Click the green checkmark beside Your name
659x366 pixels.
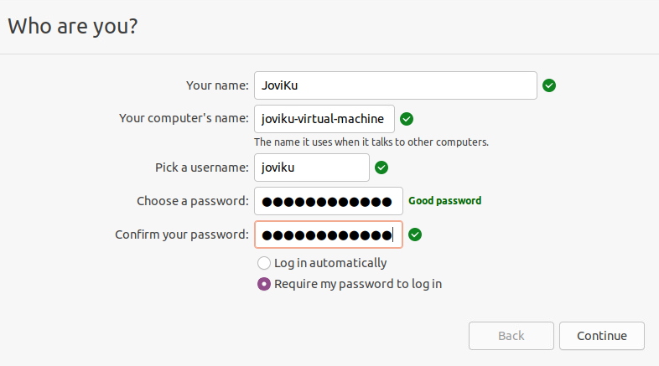tap(549, 85)
